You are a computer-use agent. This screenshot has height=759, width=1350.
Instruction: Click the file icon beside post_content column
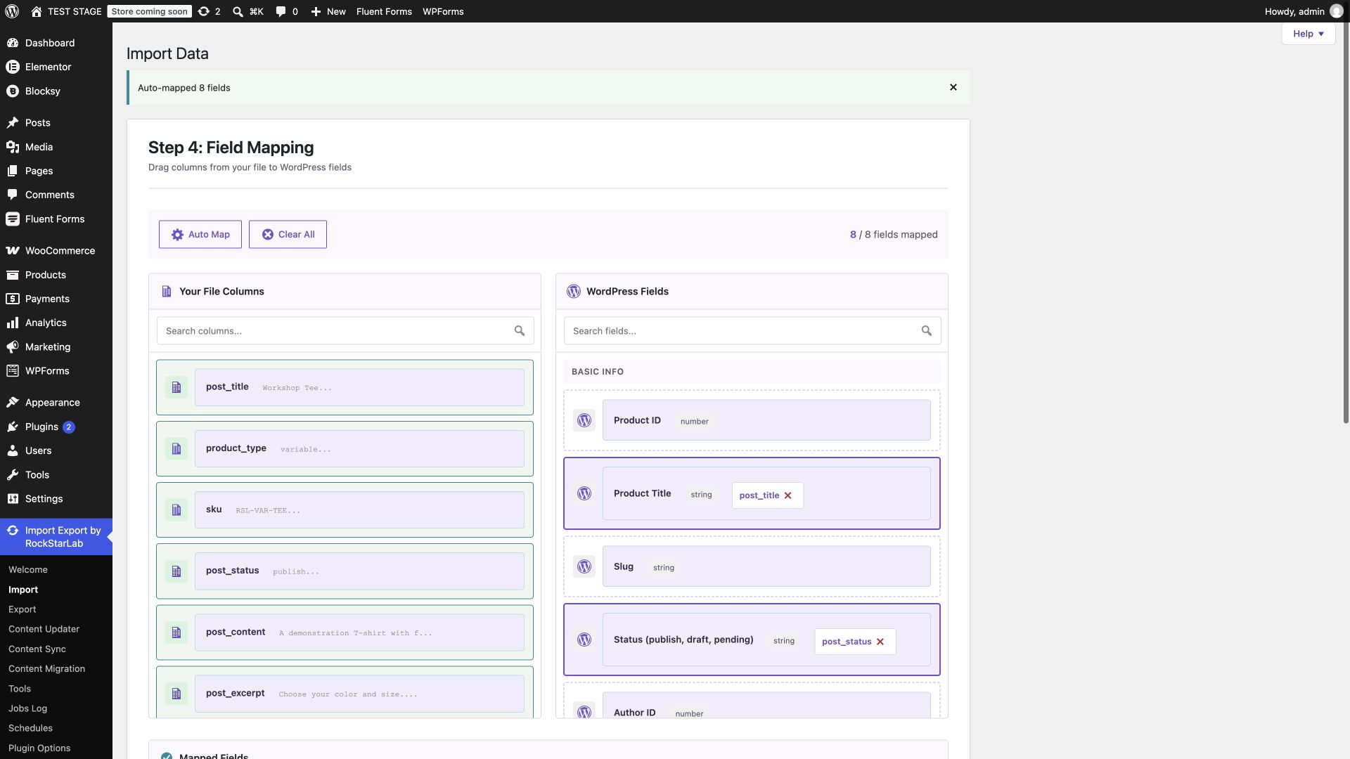coord(176,632)
